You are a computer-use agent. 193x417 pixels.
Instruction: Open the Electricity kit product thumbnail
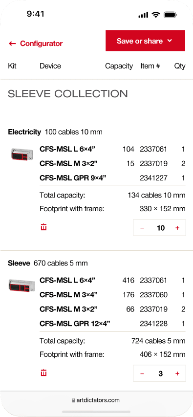tap(22, 154)
